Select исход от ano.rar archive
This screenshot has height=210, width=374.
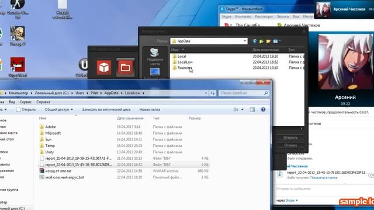point(58,171)
